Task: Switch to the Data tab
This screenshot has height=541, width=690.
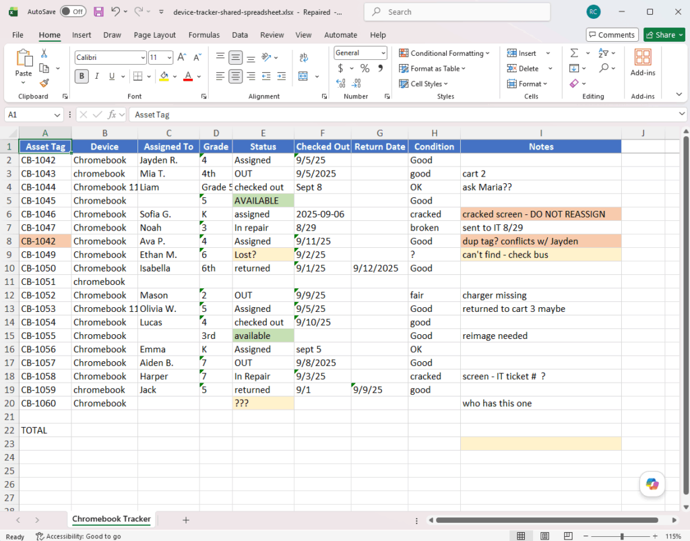Action: [240, 35]
